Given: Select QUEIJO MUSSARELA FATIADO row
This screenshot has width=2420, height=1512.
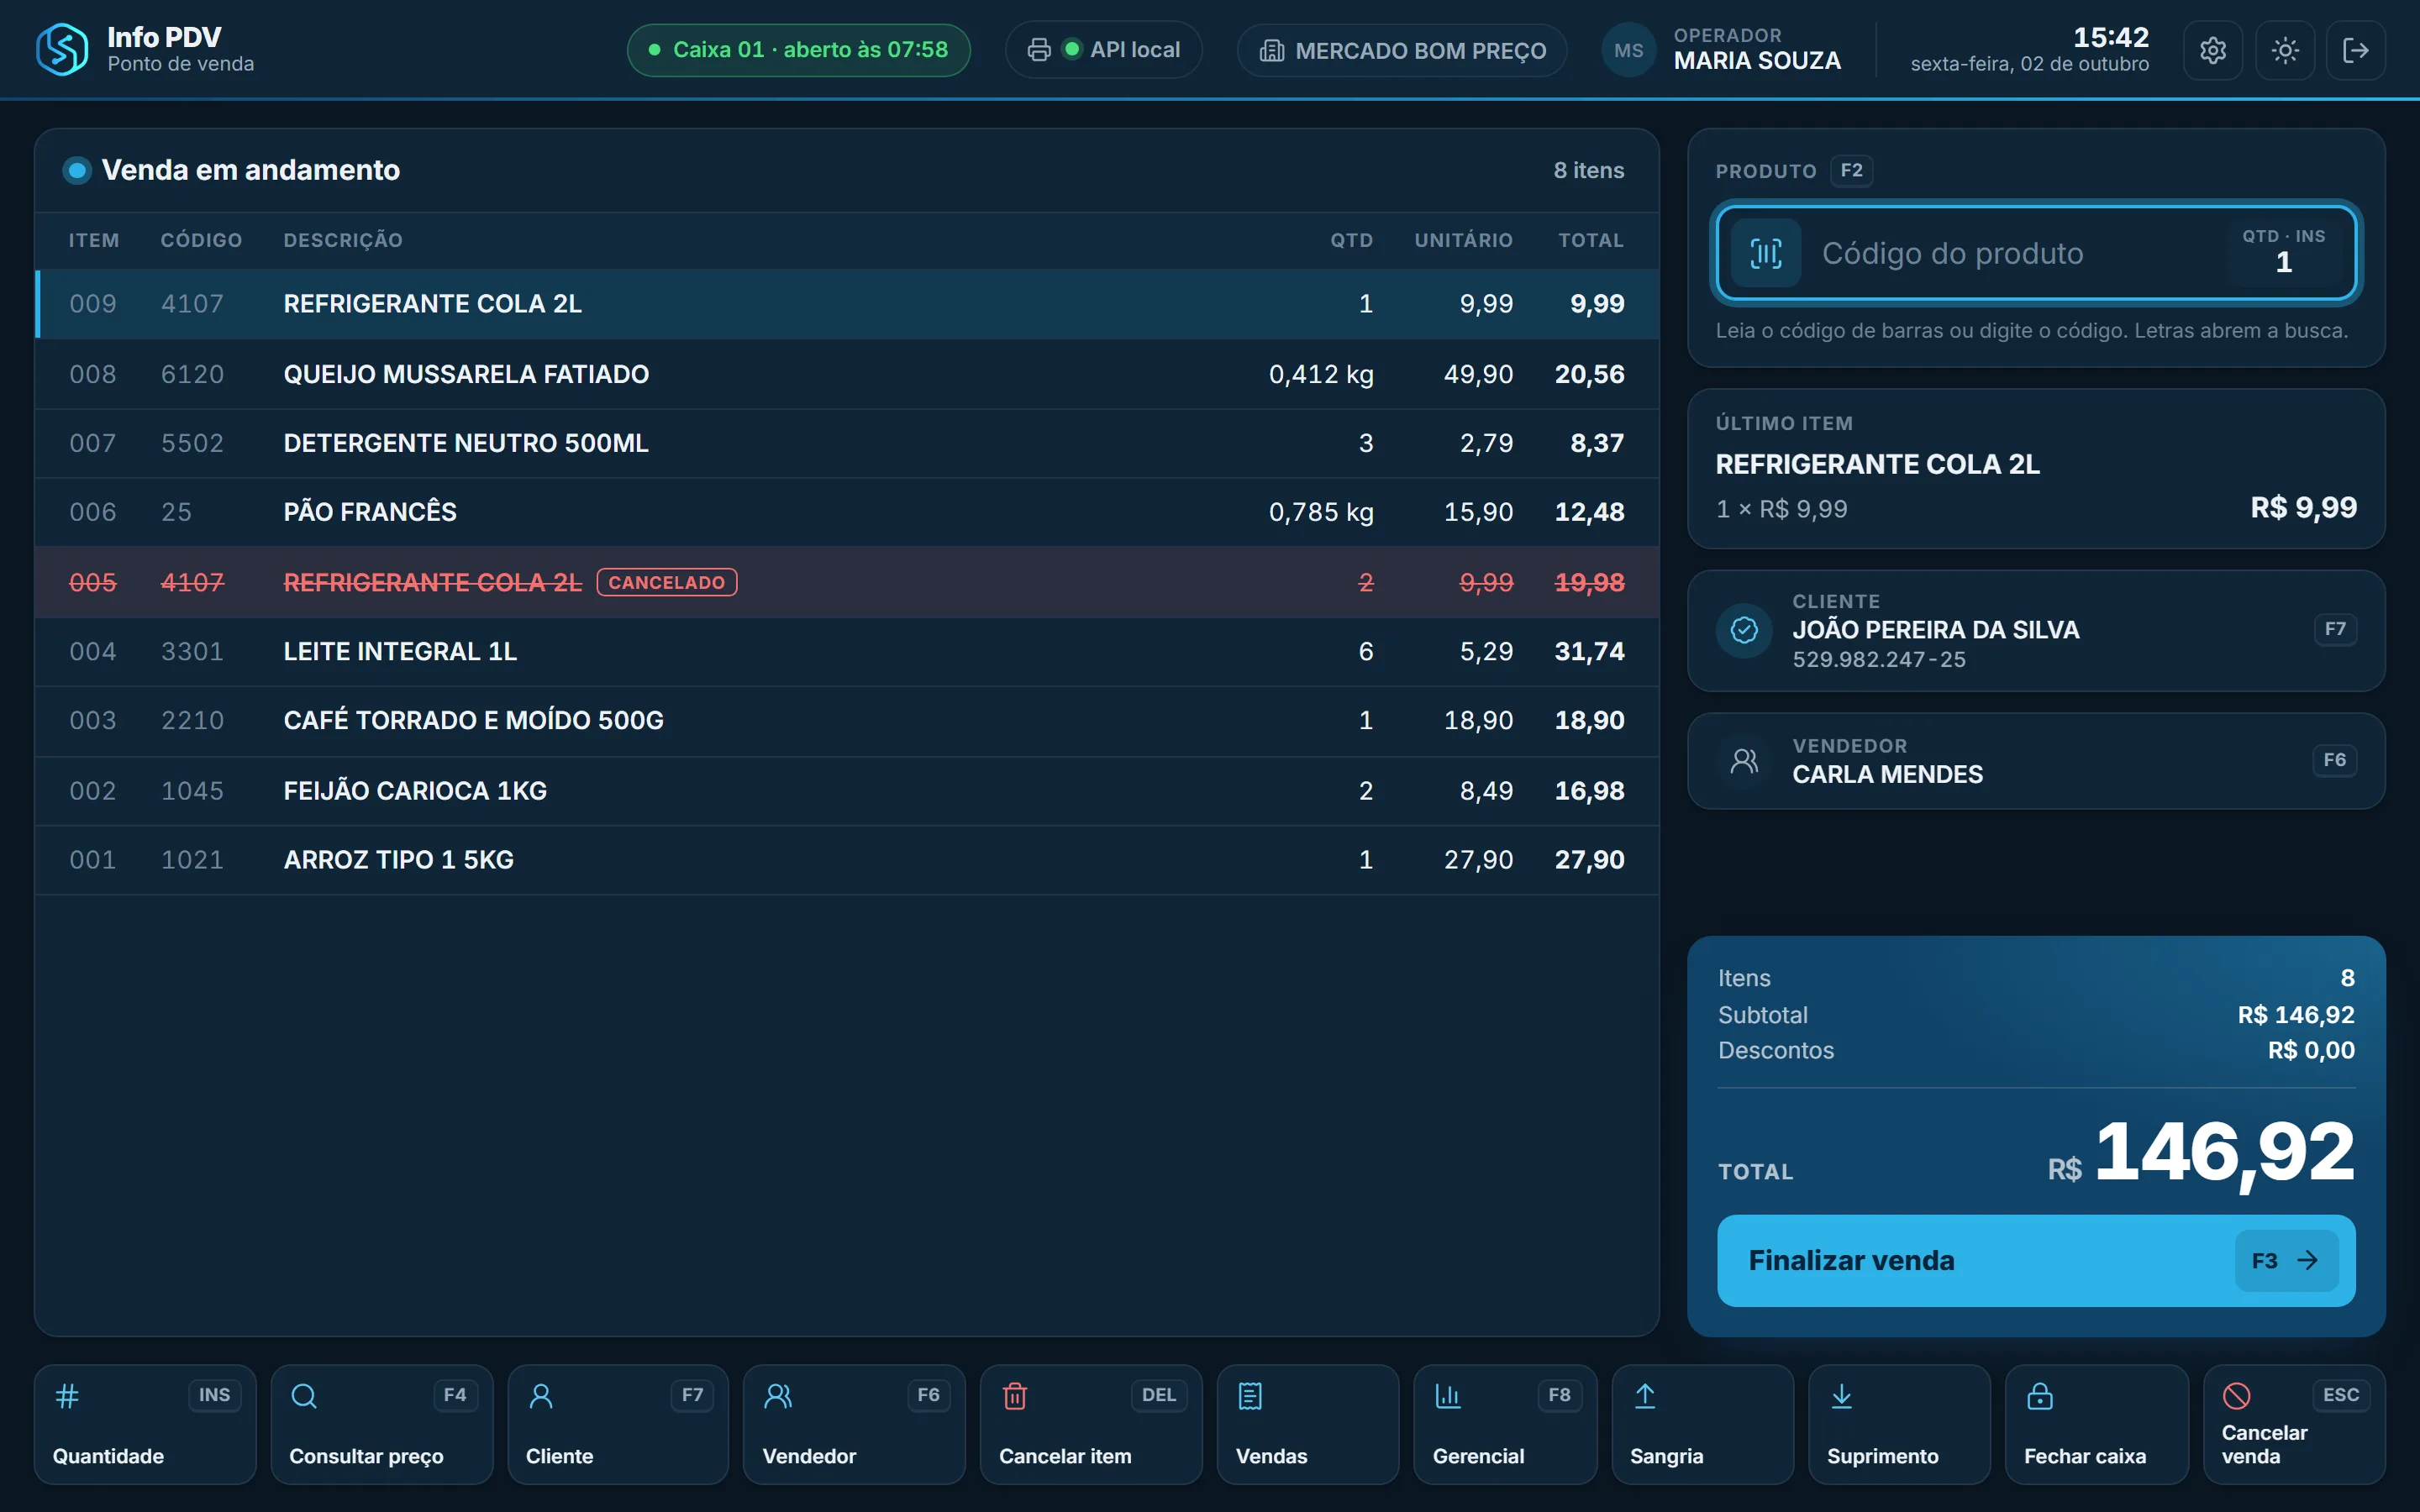Looking at the screenshot, I should tap(847, 374).
